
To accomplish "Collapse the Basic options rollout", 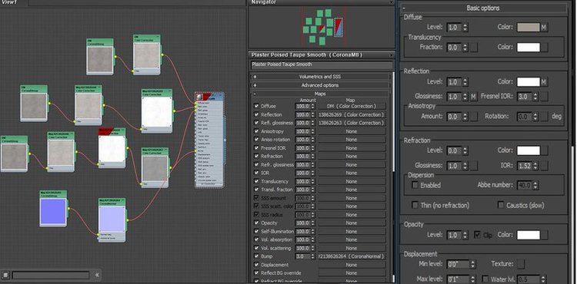I will click(x=483, y=8).
